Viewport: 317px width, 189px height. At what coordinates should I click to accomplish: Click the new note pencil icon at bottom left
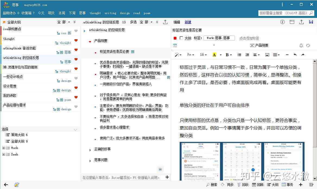click(x=17, y=185)
